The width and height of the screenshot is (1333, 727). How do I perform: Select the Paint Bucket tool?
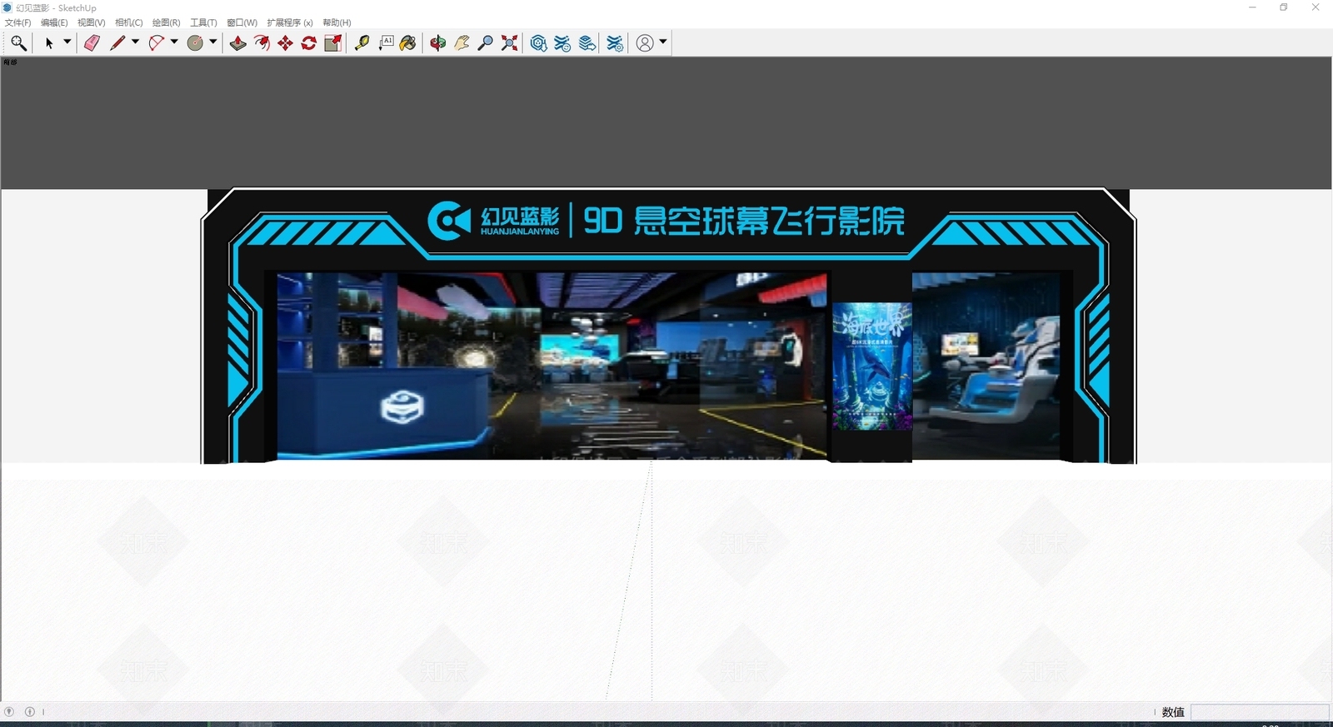click(408, 43)
